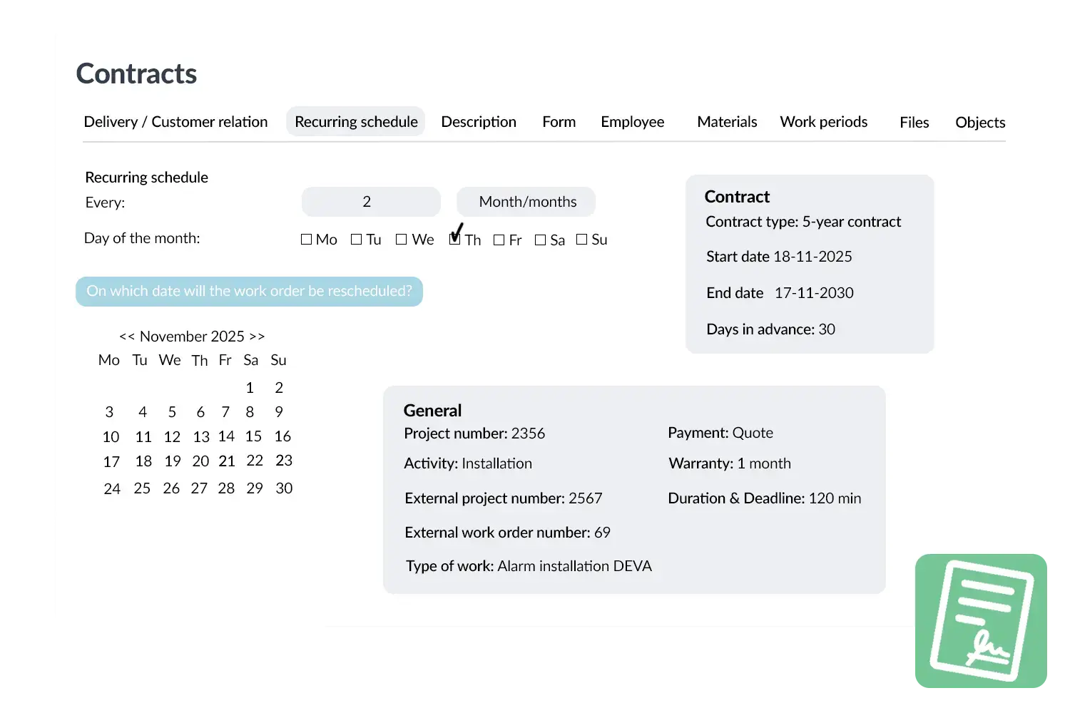Check the Monday checkbox
This screenshot has width=1070, height=713.
307,240
